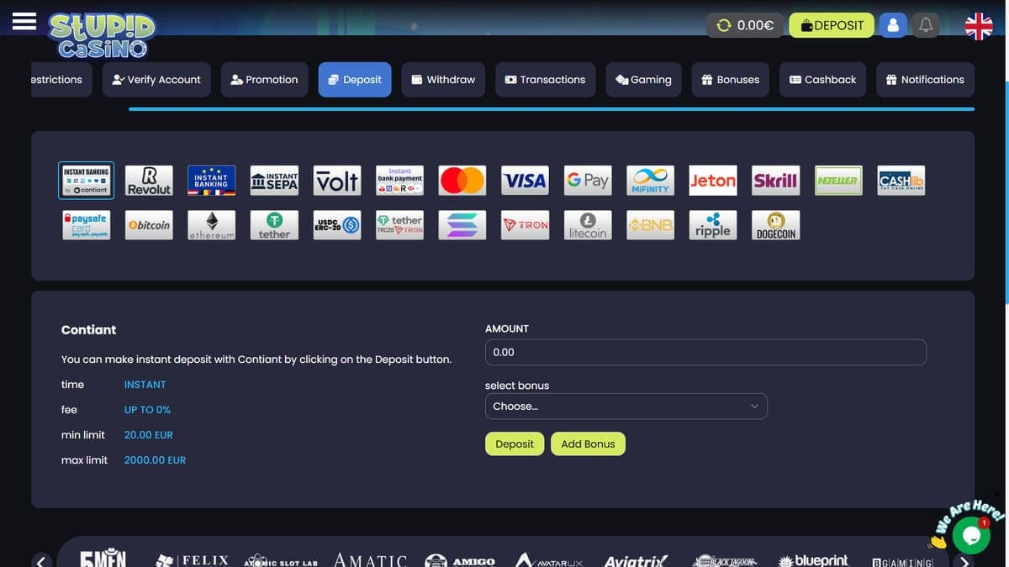This screenshot has height=567, width=1009.
Task: Open Aviatrix provider logo
Action: coord(637,560)
